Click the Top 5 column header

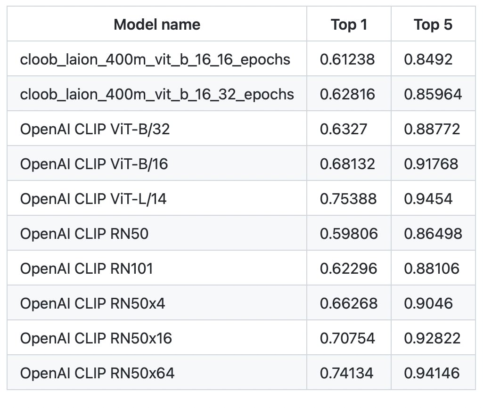point(433,24)
